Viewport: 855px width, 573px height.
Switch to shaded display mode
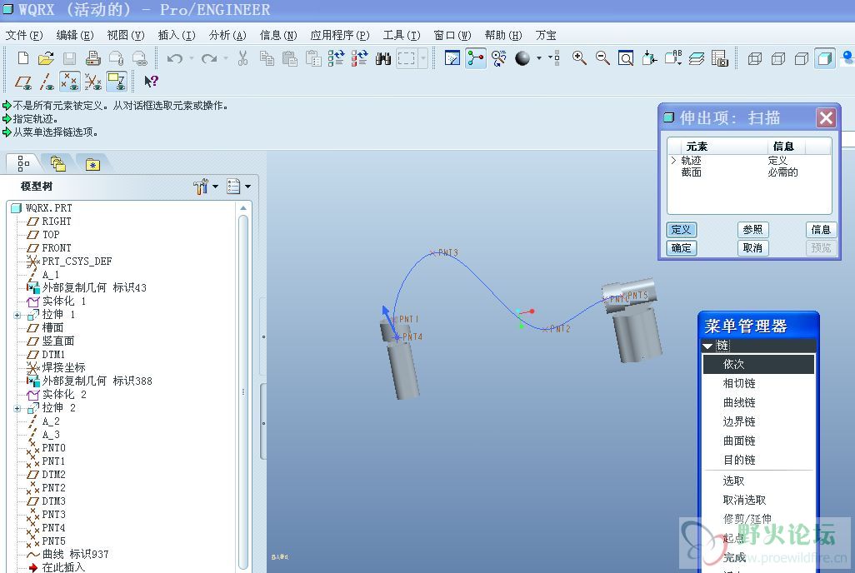(825, 57)
